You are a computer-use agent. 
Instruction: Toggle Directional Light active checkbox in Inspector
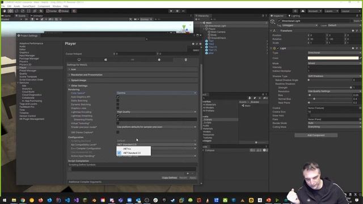click(x=279, y=21)
